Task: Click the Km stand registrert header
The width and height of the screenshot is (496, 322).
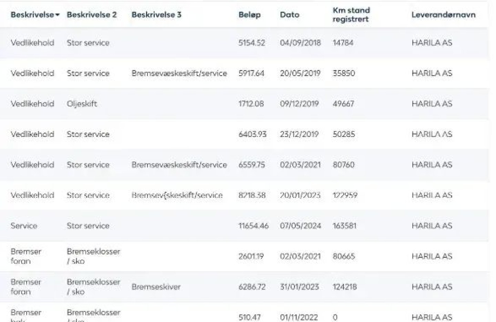Action: (x=351, y=15)
